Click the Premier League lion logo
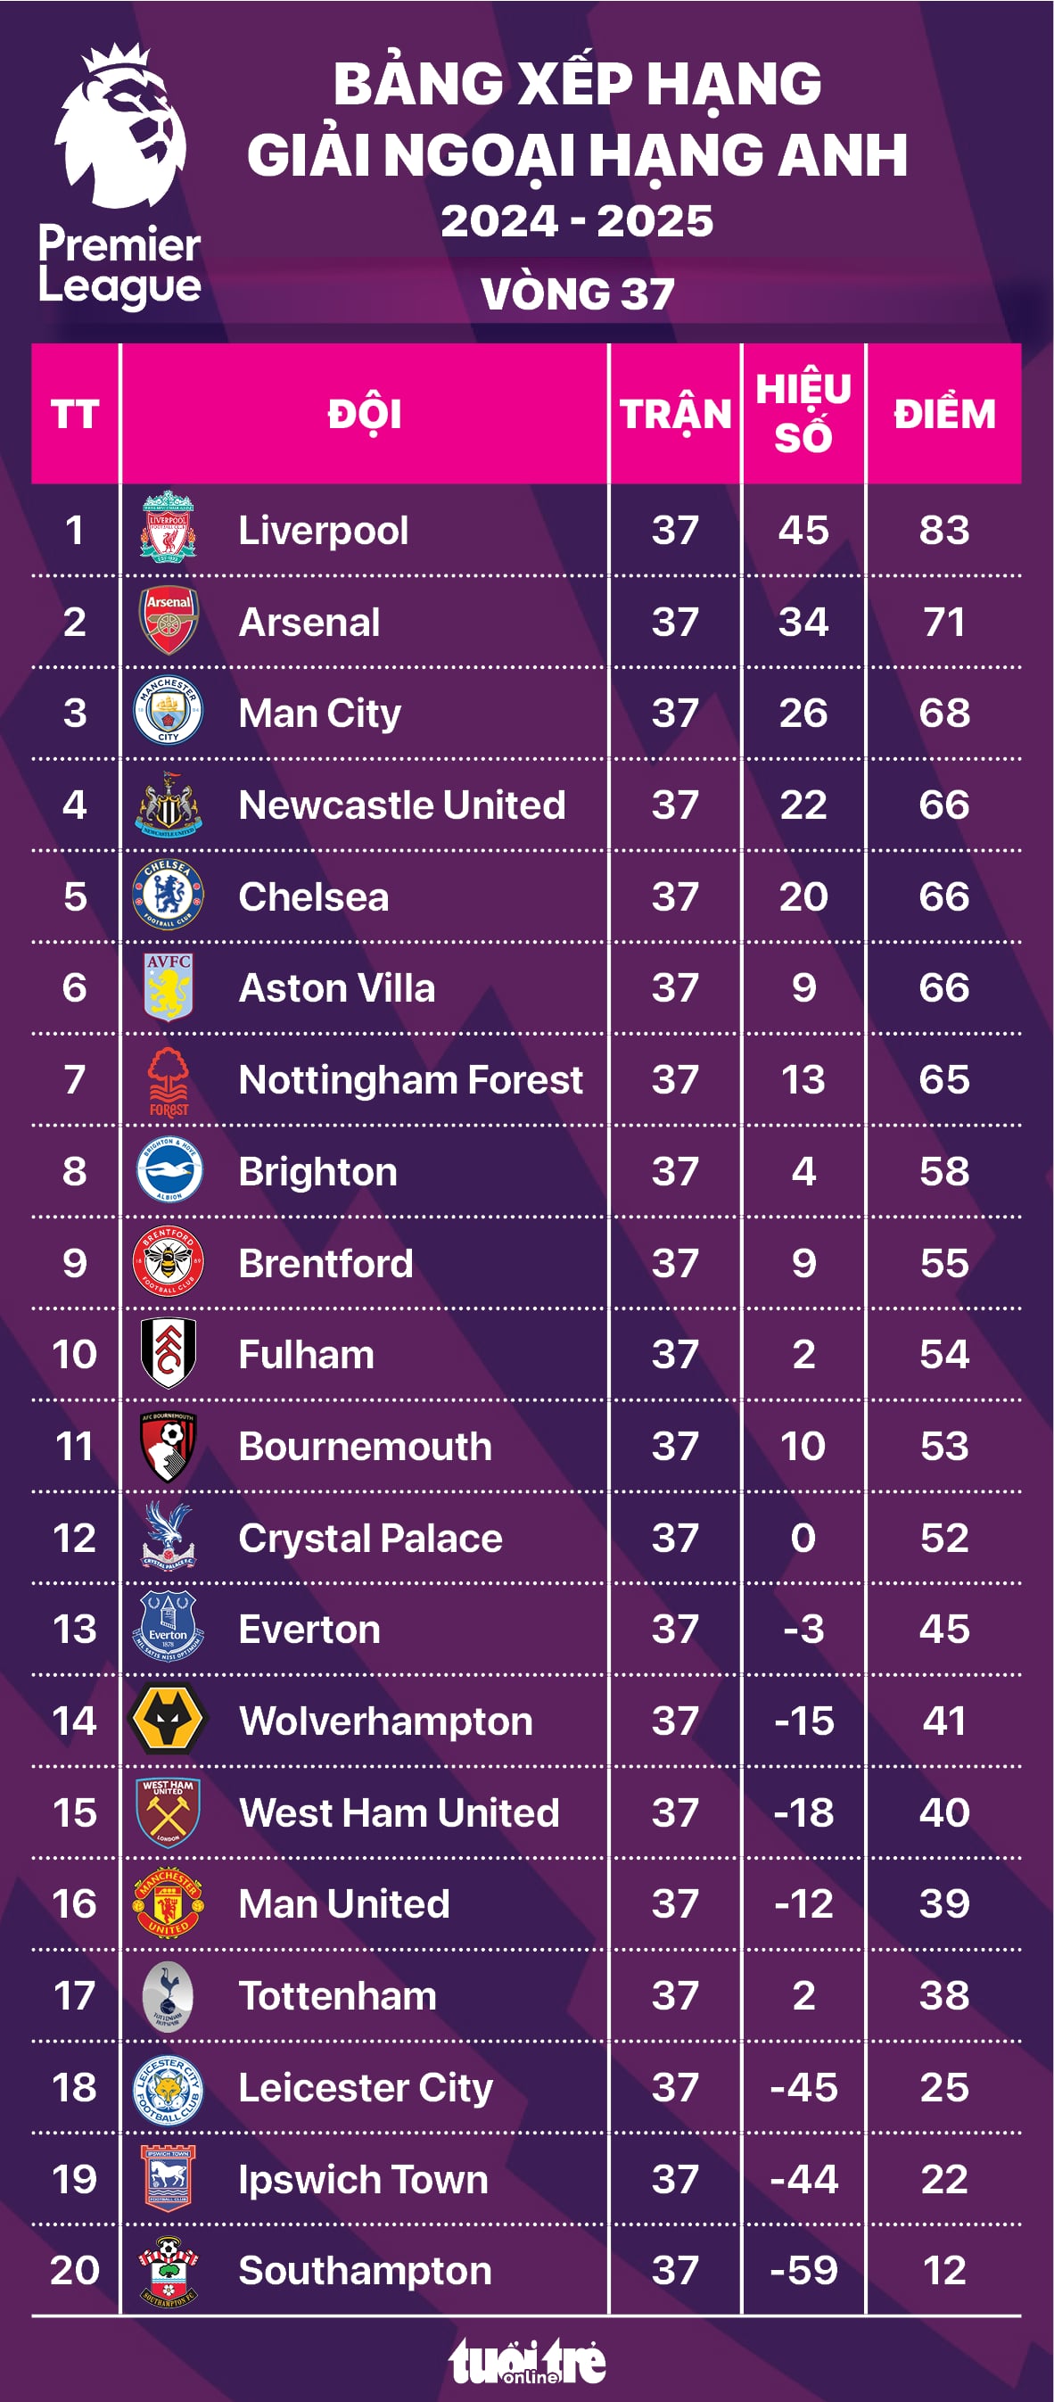This screenshot has width=1054, height=2402. [120, 126]
